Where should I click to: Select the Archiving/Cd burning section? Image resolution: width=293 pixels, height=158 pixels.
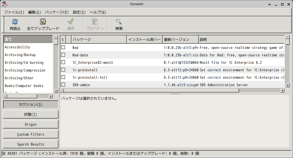click(28, 62)
